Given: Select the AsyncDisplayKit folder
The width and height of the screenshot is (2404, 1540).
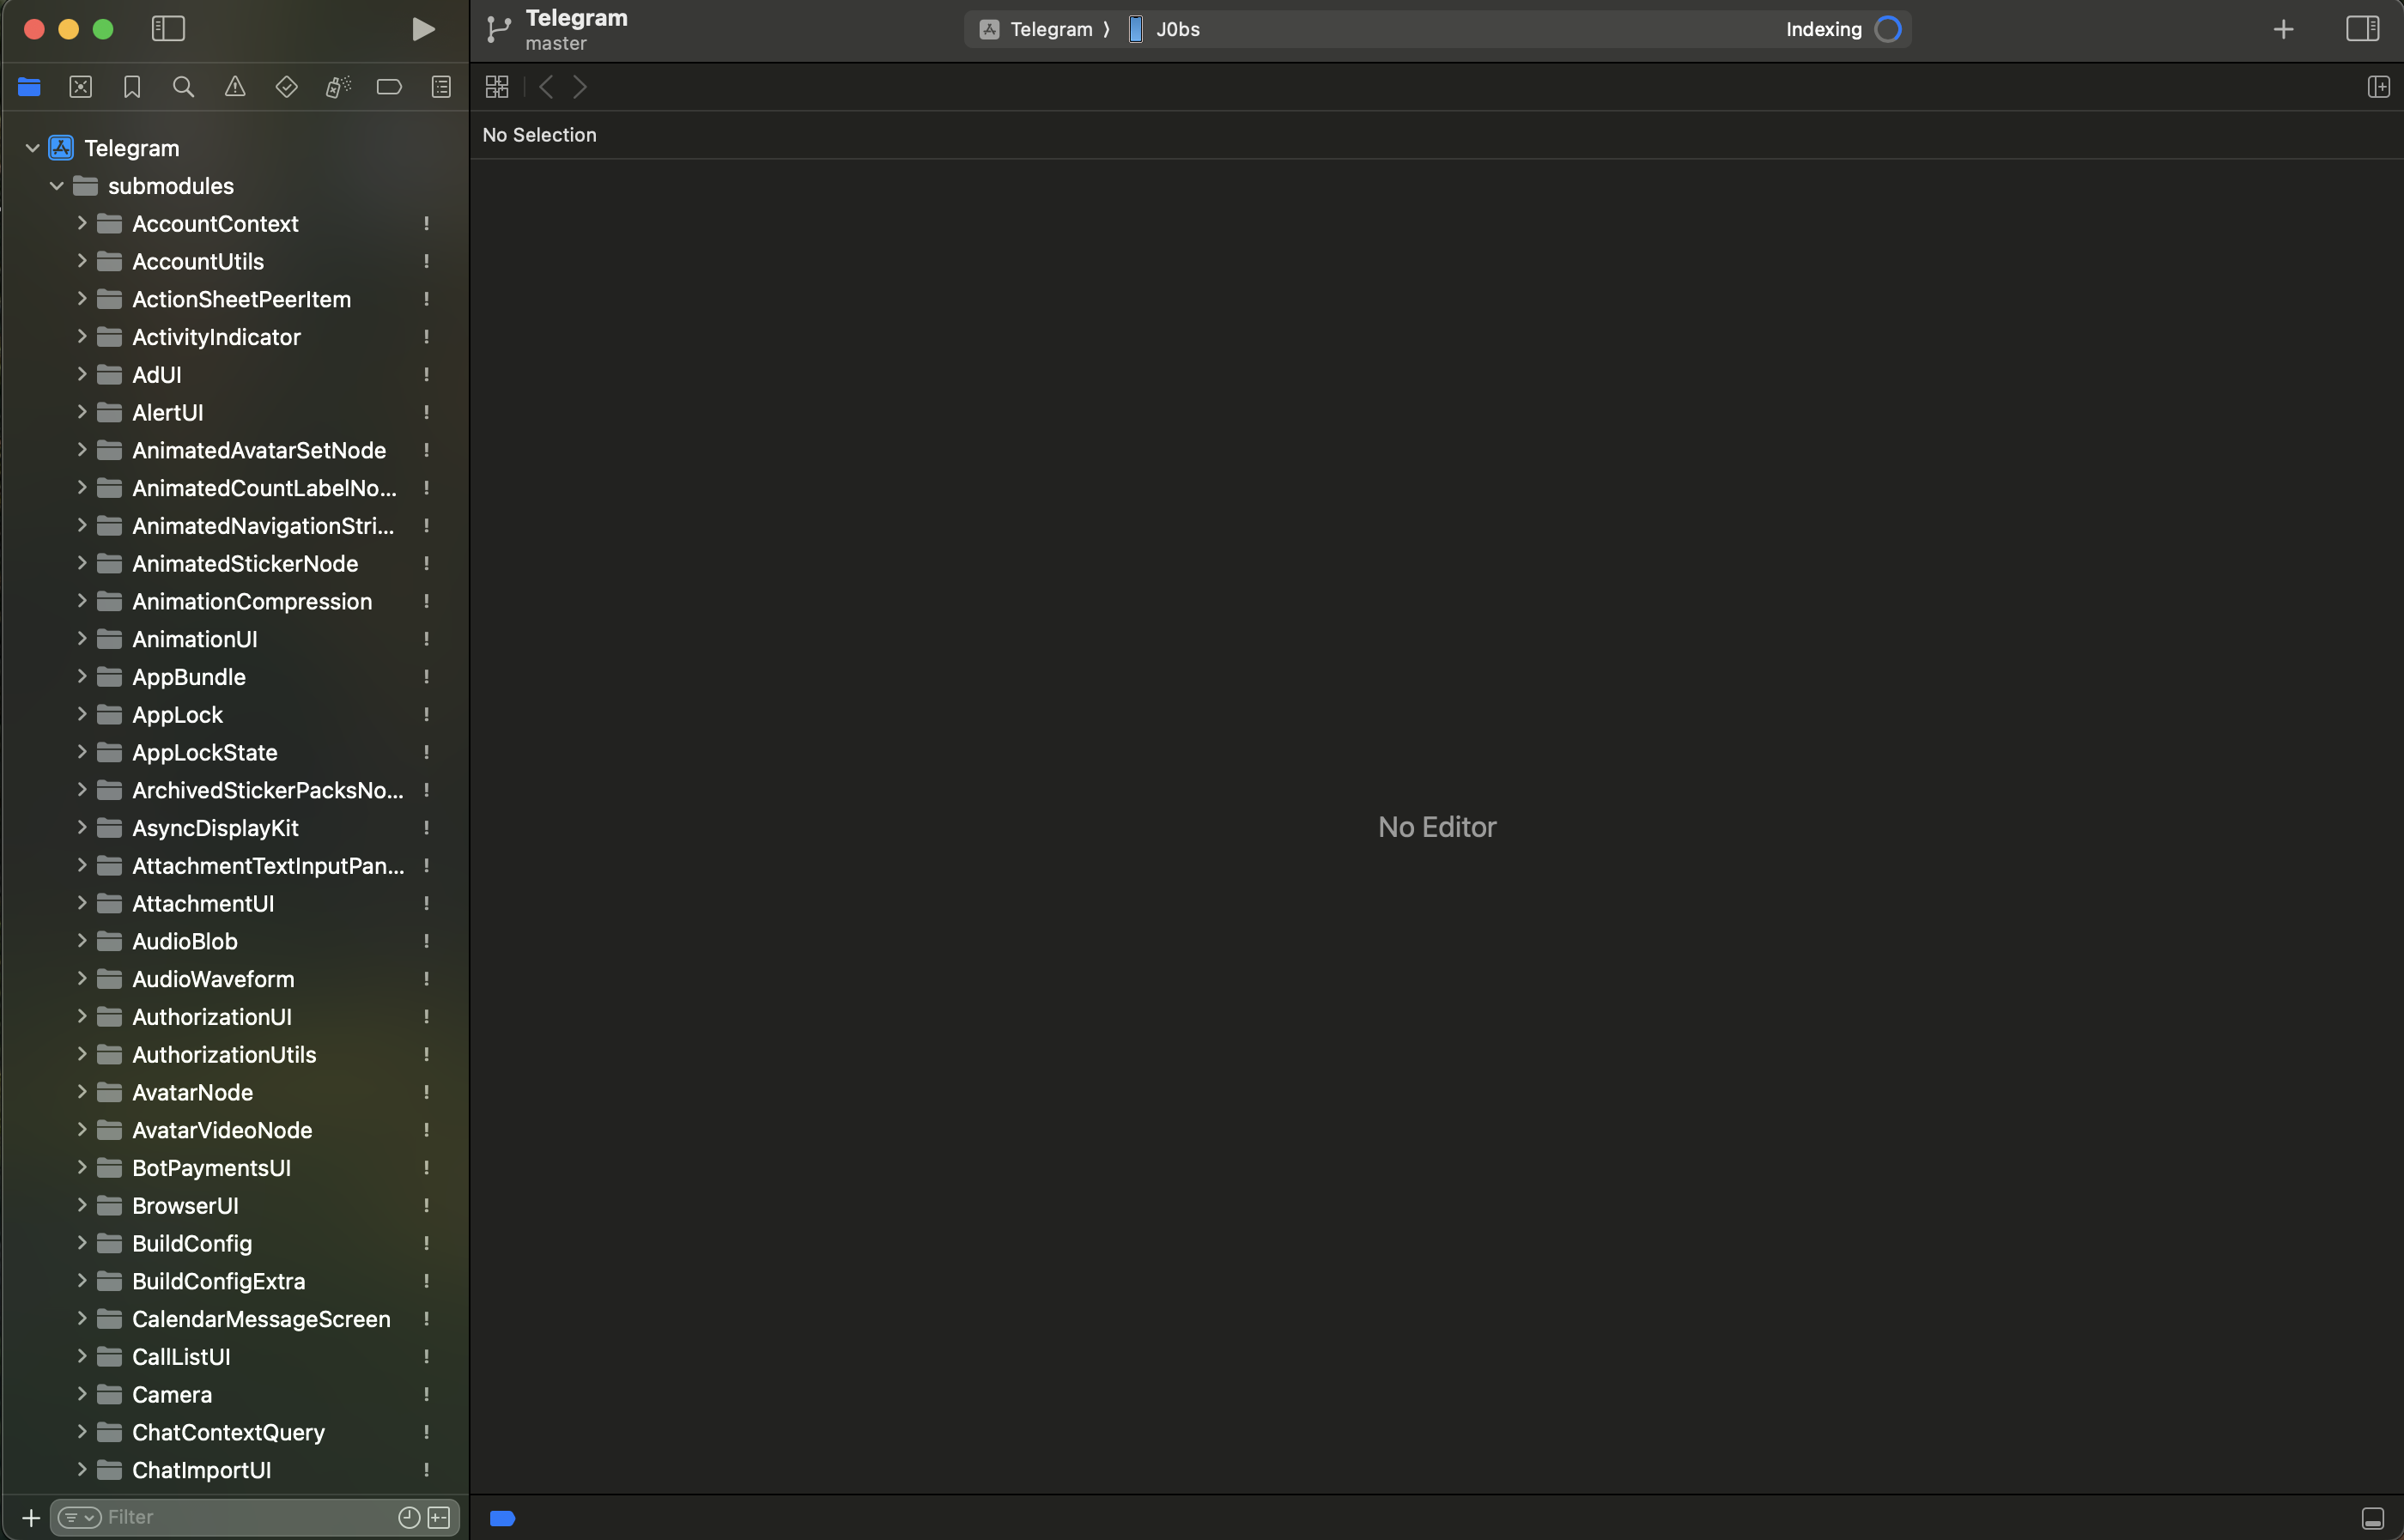Looking at the screenshot, I should 234,828.
